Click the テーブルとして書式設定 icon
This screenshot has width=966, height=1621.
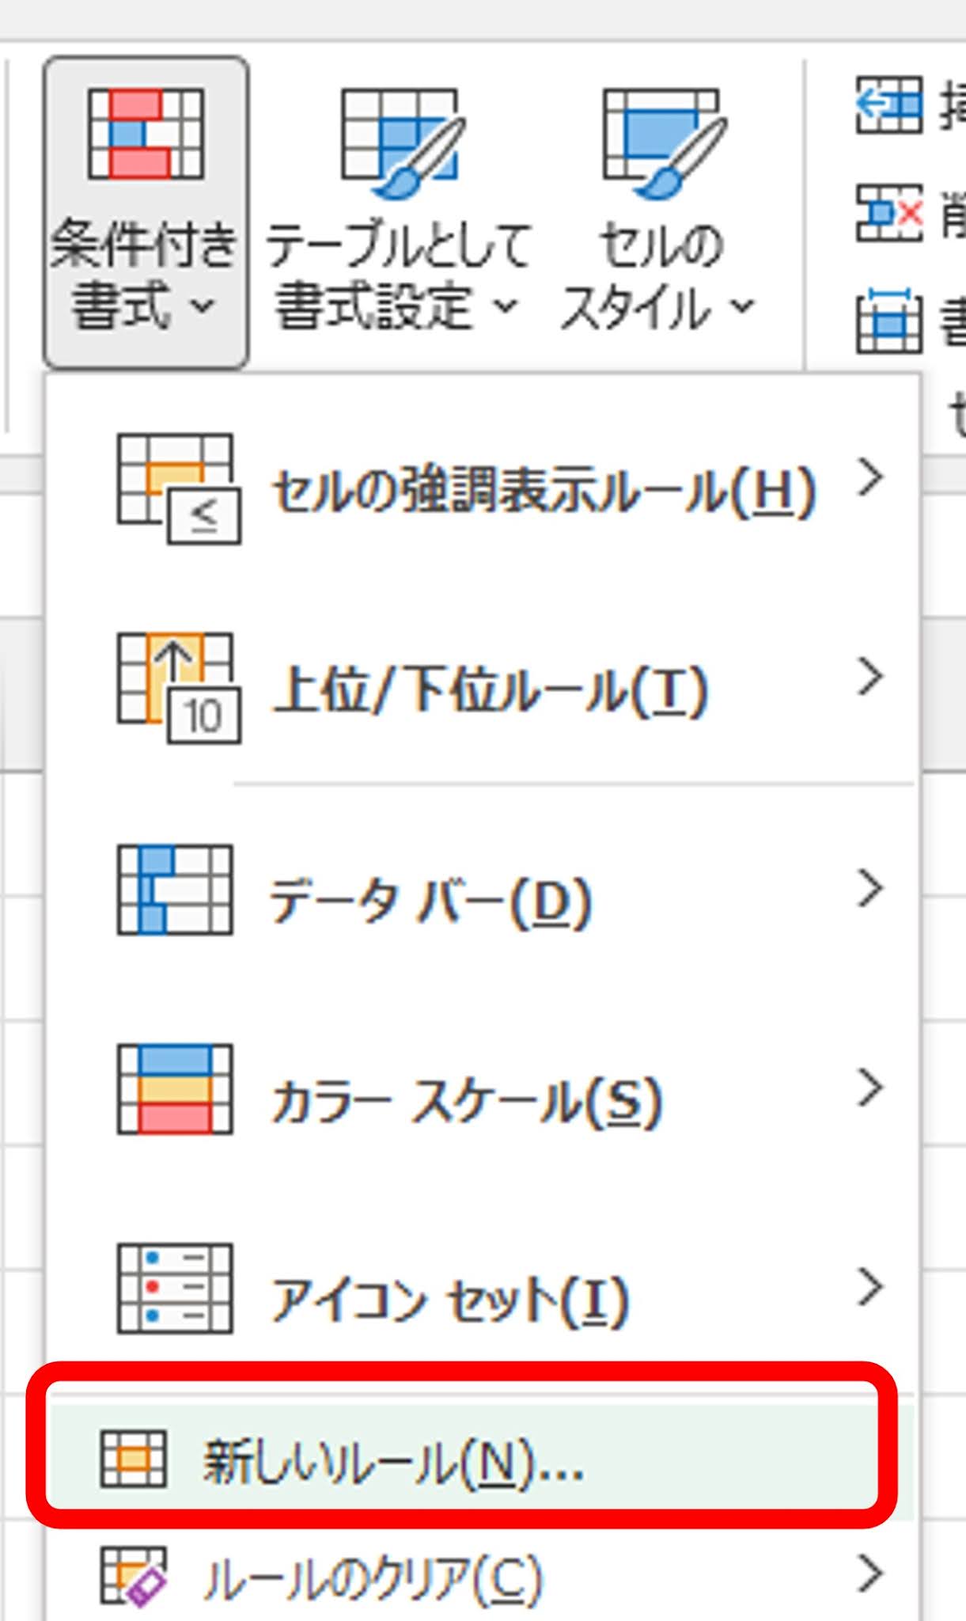[403, 142]
